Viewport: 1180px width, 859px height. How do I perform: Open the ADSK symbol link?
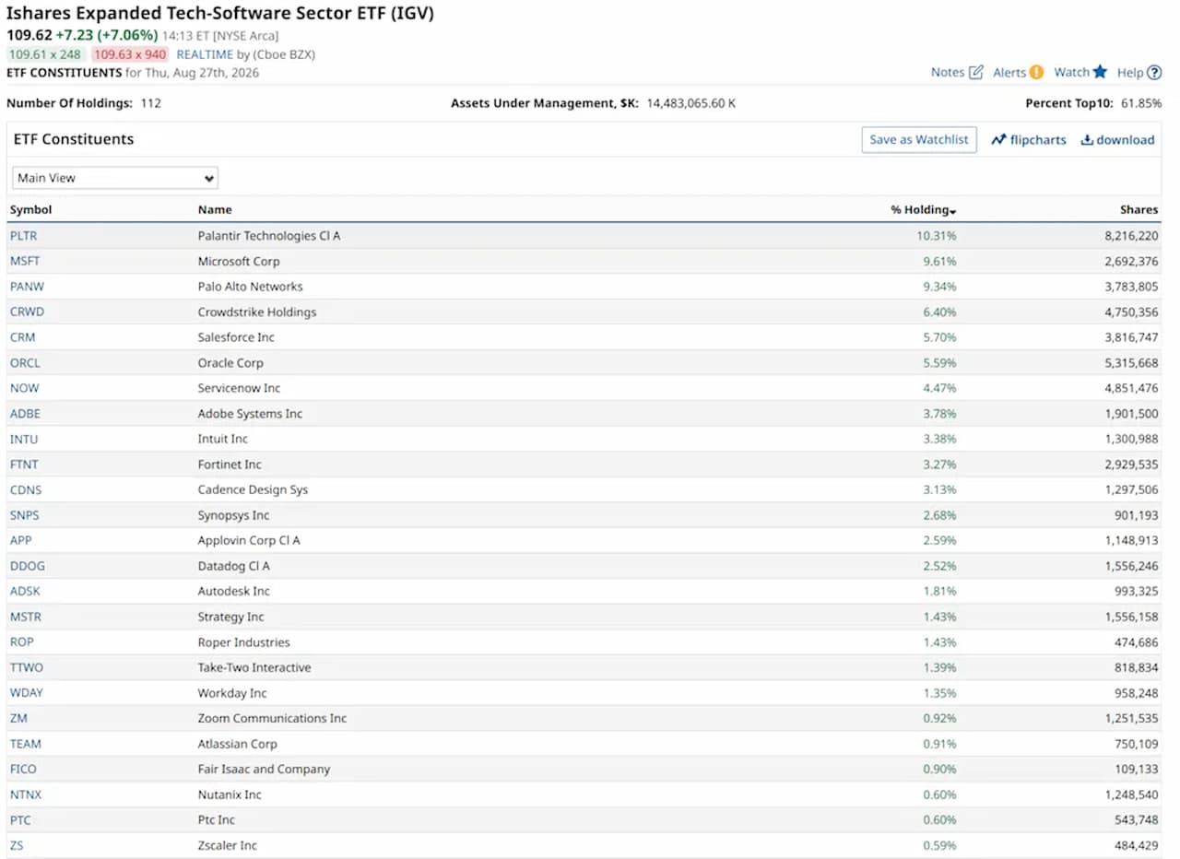point(25,591)
